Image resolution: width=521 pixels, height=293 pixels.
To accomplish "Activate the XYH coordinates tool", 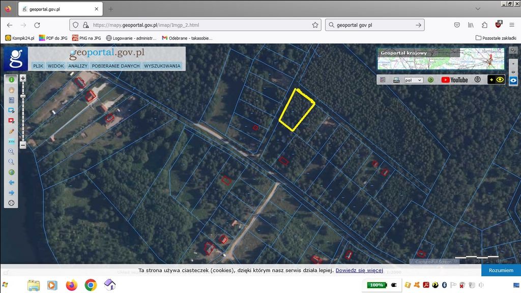I will click(x=11, y=141).
